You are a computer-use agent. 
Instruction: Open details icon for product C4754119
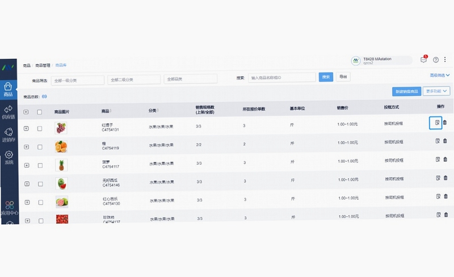point(438,141)
